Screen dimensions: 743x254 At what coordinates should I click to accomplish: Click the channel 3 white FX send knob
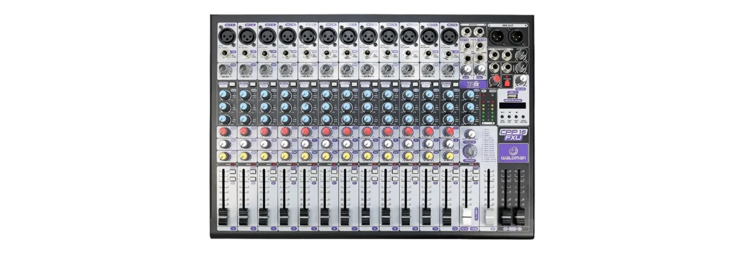coord(265,144)
